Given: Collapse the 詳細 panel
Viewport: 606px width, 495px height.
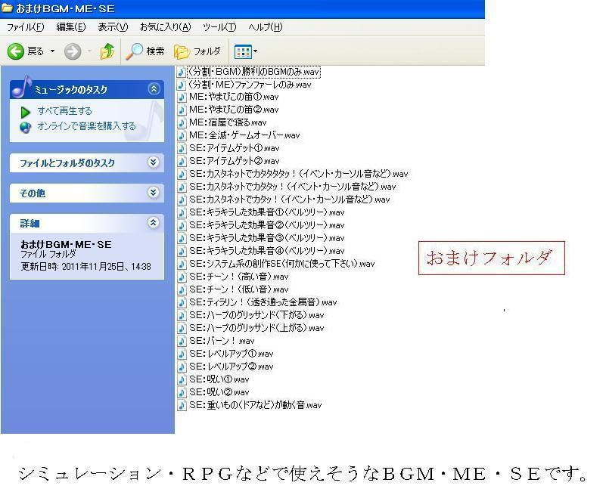Looking at the screenshot, I should tap(154, 223).
